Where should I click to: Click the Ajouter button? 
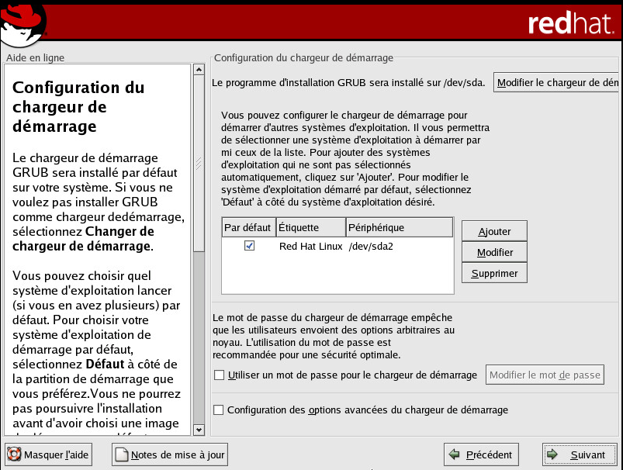pyautogui.click(x=494, y=231)
